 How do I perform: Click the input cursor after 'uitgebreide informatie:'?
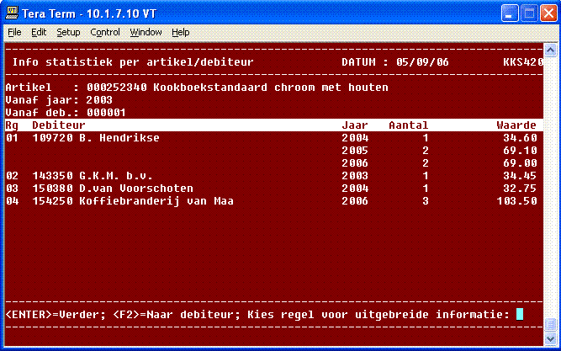pyautogui.click(x=520, y=314)
